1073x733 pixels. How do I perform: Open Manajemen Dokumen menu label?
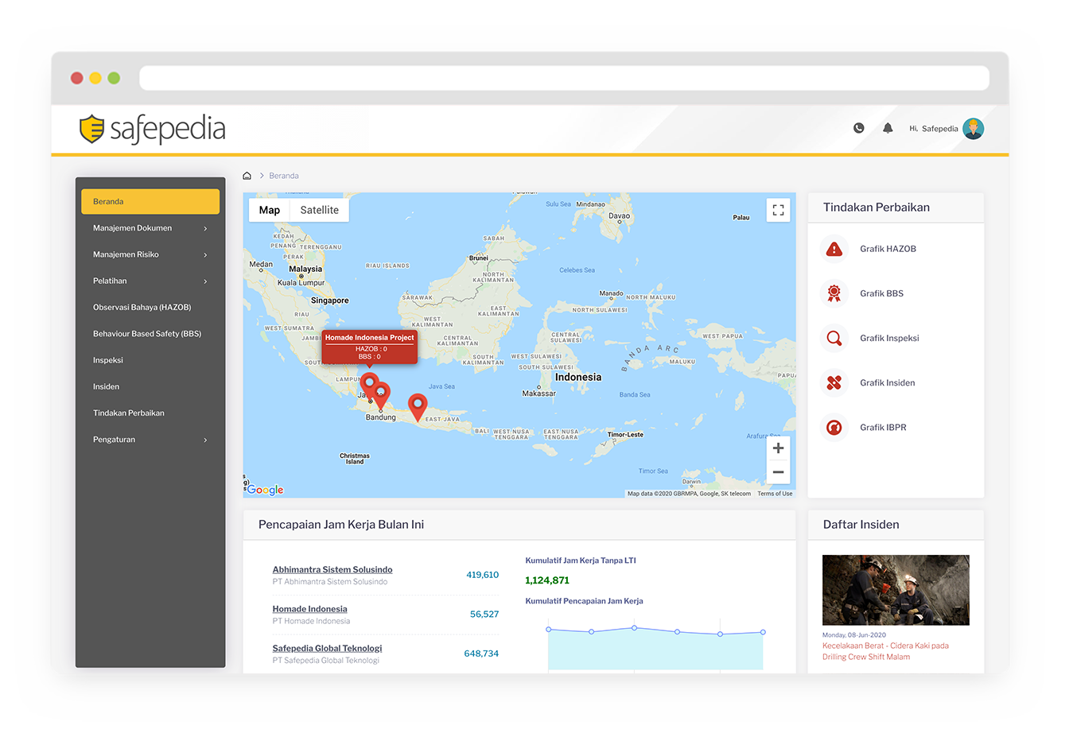132,228
